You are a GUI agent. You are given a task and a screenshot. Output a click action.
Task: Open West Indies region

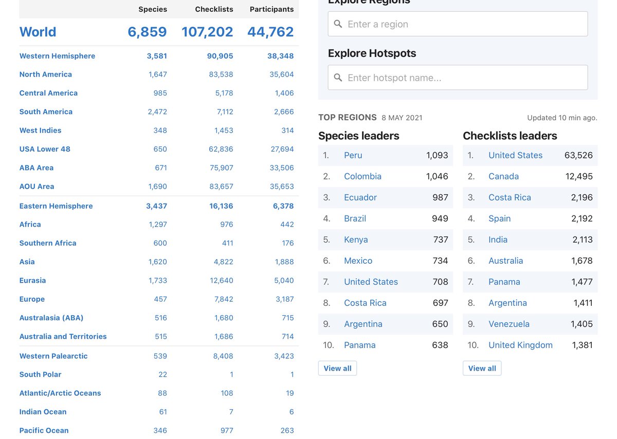tap(40, 131)
